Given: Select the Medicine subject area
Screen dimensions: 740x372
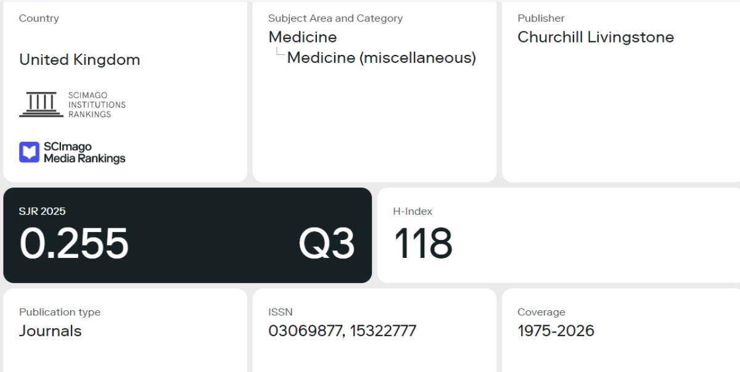Looking at the screenshot, I should 303,37.
